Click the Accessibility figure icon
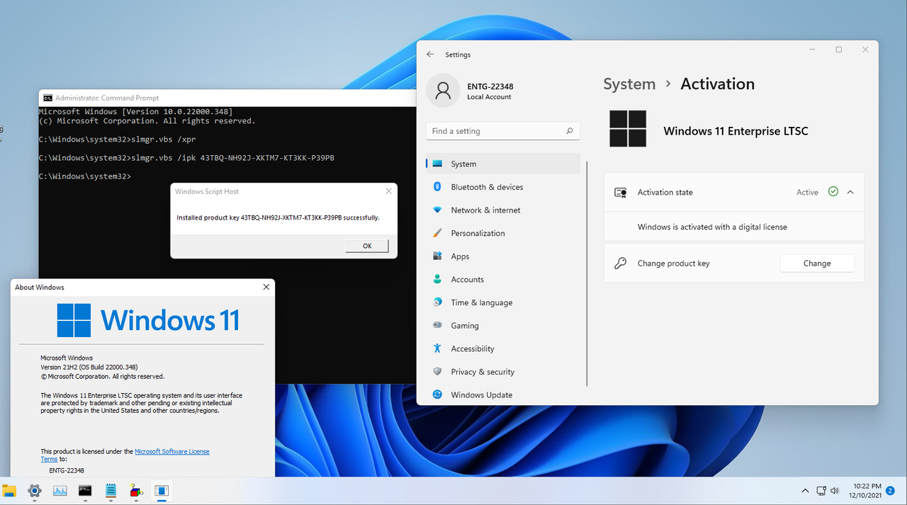Viewport: 907px width, 505px height. tap(437, 348)
